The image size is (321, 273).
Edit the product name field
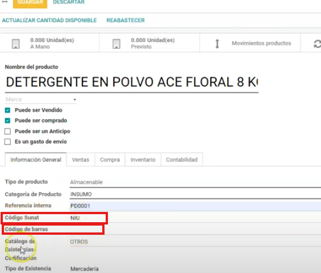[132, 82]
